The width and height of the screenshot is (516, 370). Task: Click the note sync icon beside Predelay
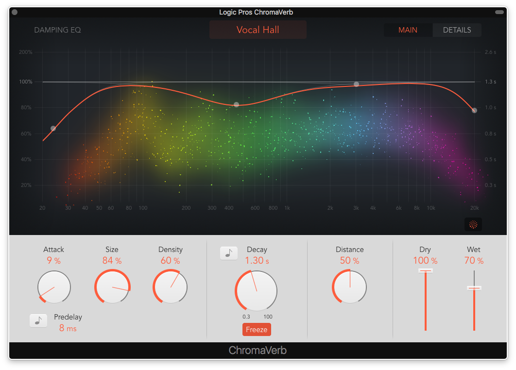pos(38,320)
